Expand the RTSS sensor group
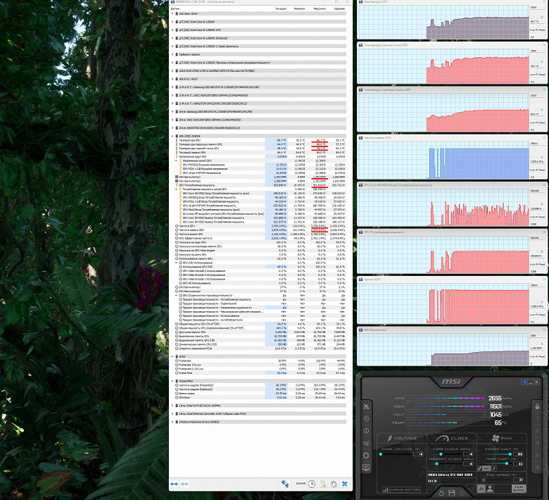Image resolution: width=549 pixels, height=500 pixels. [x=172, y=356]
